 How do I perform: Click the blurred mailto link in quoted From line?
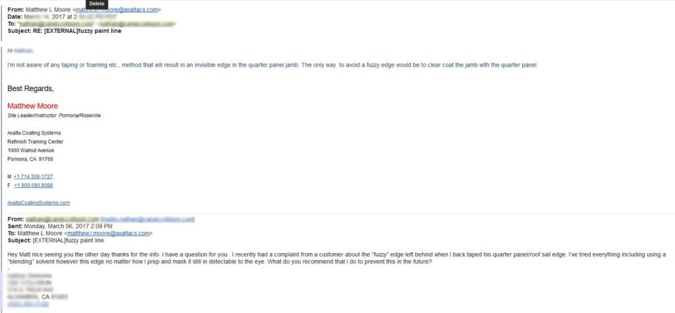point(147,219)
